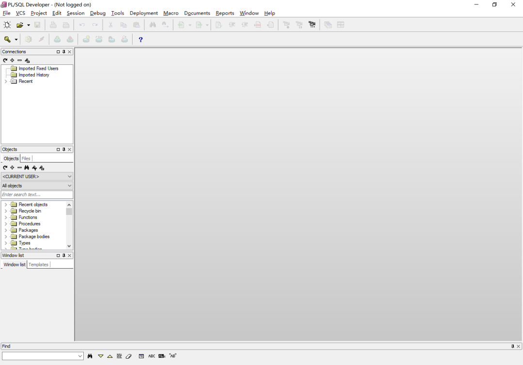Screen dimensions: 523x365
Task: Toggle the search scope window icon in Find bar
Action: tap(141, 356)
